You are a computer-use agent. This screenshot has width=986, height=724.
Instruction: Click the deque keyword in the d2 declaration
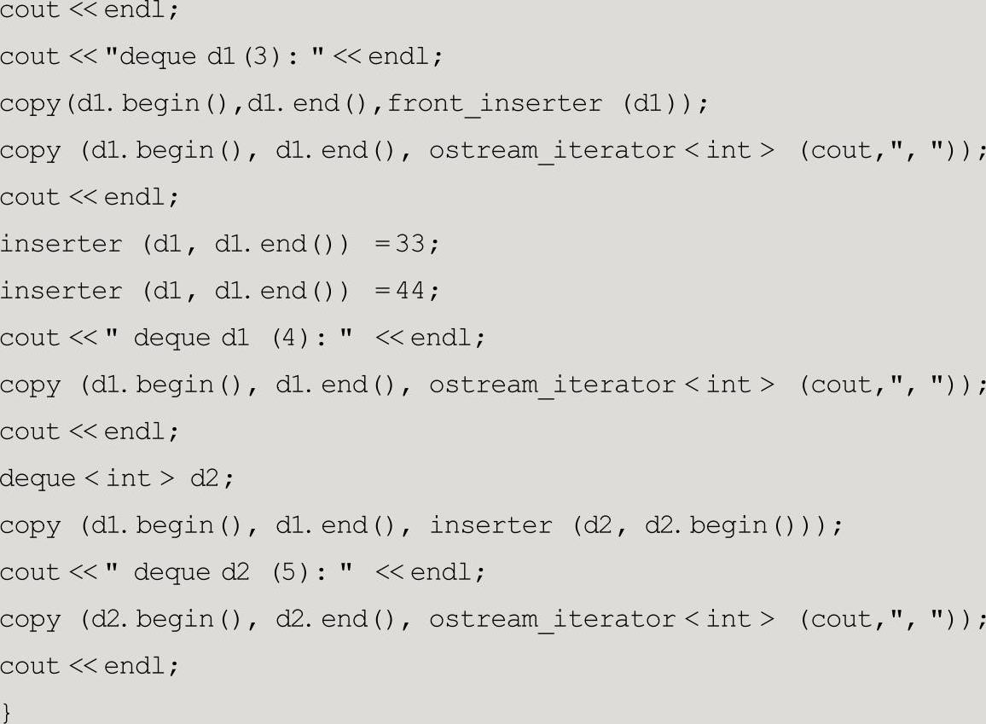(x=38, y=478)
